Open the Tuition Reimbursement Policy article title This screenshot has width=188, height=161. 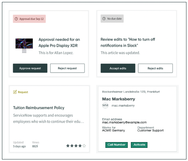coord(39,108)
